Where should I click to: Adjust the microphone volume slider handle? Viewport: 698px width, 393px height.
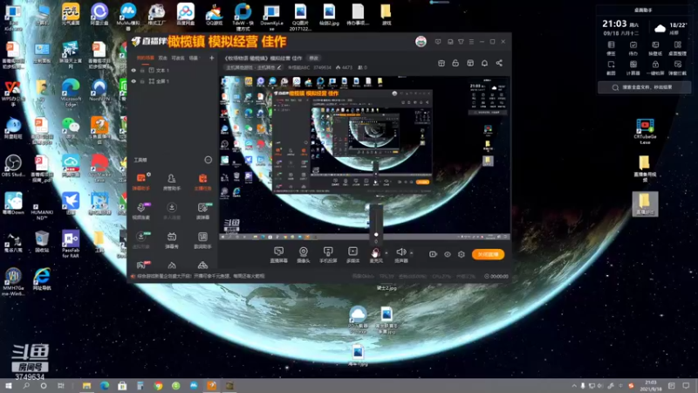[376, 234]
